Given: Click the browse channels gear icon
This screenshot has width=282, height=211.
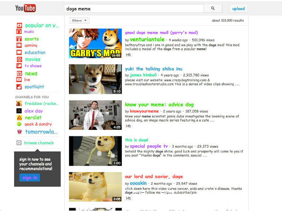Looking at the screenshot, I should pyautogui.click(x=19, y=143).
